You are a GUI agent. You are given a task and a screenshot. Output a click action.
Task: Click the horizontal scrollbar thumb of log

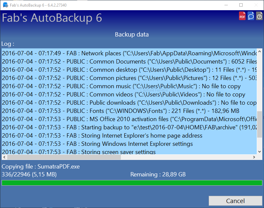(64, 157)
